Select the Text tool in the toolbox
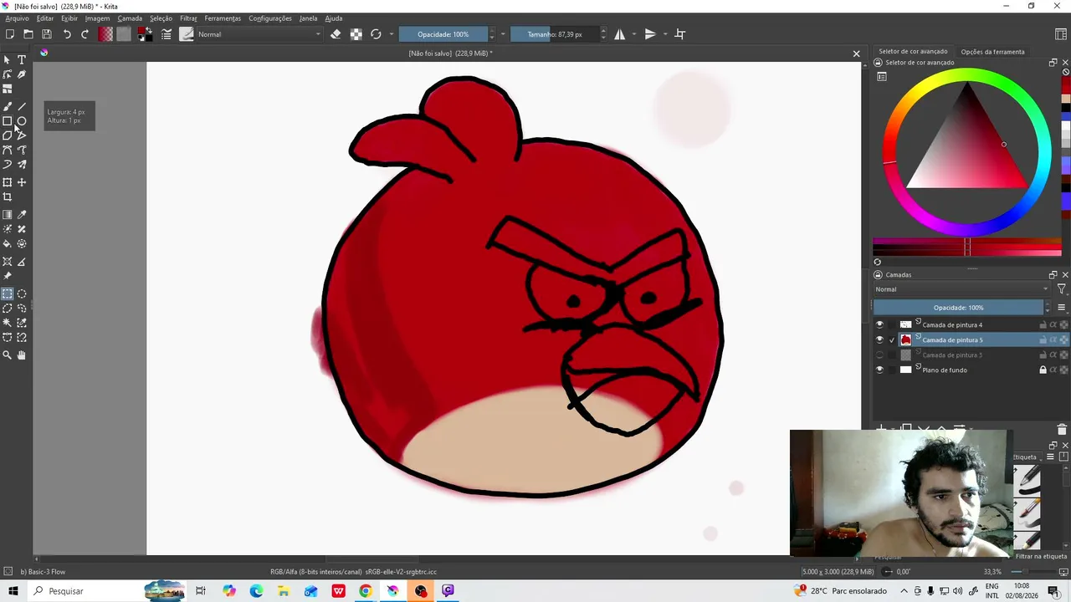 click(22, 59)
